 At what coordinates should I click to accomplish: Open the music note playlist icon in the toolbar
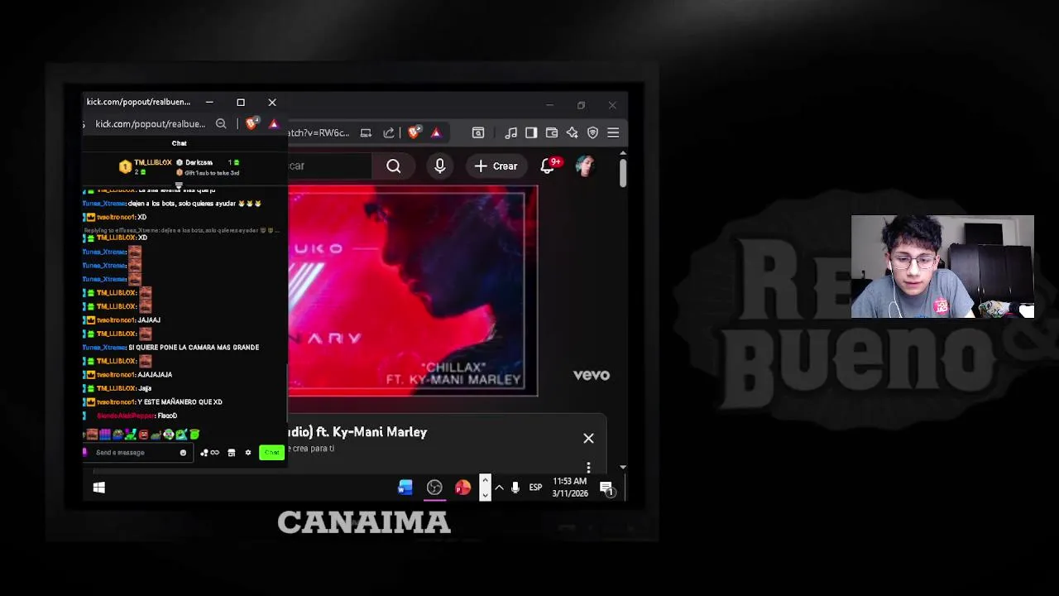click(x=511, y=132)
